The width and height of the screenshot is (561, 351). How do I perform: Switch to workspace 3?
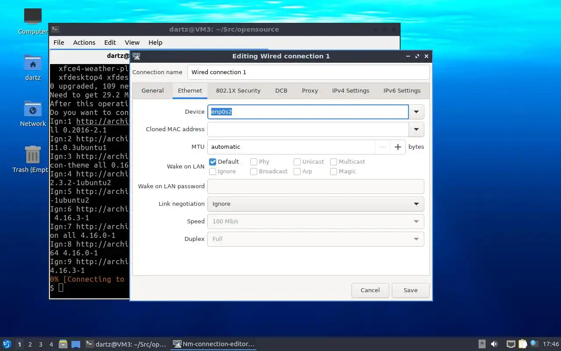click(x=41, y=344)
